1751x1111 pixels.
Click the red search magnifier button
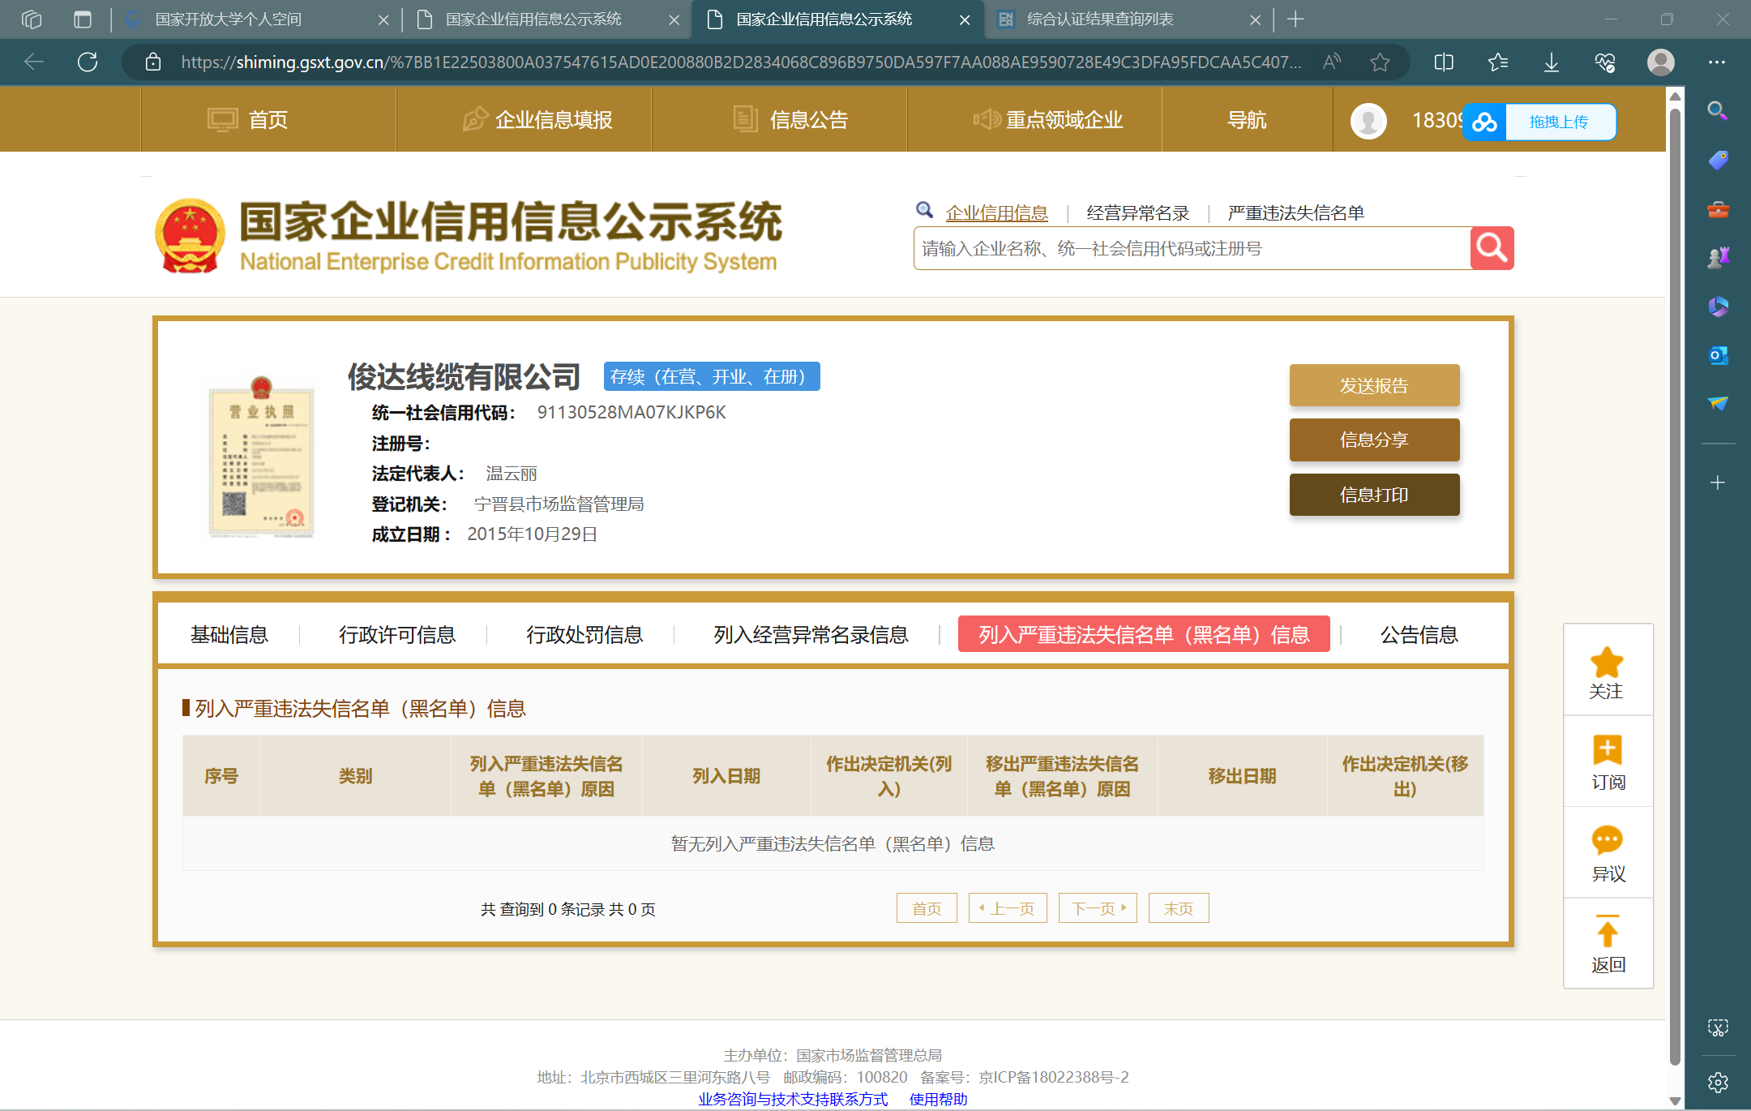click(1492, 248)
